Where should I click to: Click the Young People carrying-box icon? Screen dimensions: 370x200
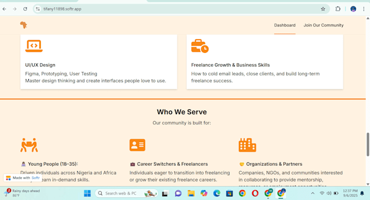click(29, 145)
